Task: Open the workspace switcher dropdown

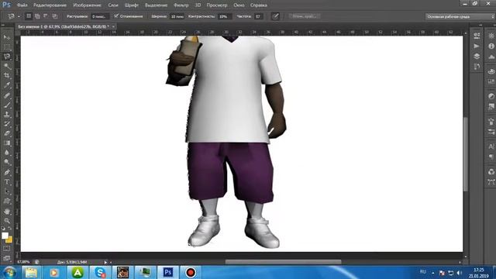Action: pyautogui.click(x=460, y=16)
